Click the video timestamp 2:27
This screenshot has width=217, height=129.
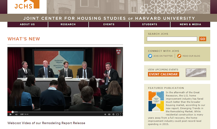point(22,114)
